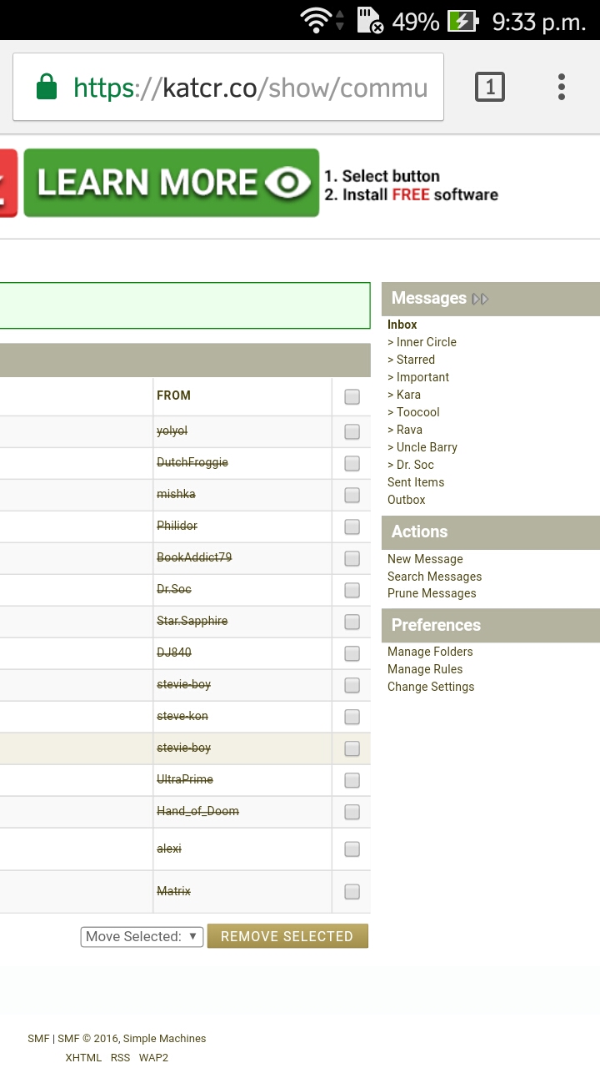This screenshot has width=600, height=1068.
Task: Tick the checkbox for DutchFroggie message
Action: pyautogui.click(x=352, y=463)
